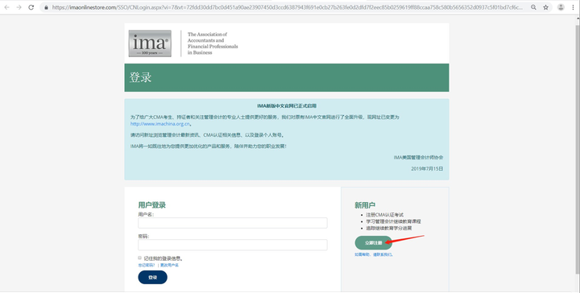This screenshot has width=580, height=293.
Task: Click The Association of Accountants tagline text
Action: tap(213, 43)
